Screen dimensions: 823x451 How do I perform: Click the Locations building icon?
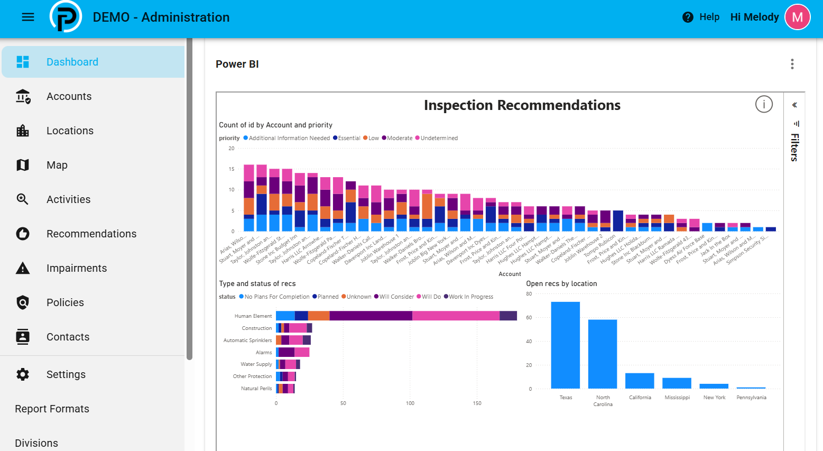click(x=23, y=131)
